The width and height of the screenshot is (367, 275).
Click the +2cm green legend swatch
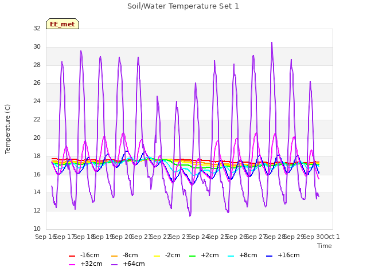coord(193,256)
